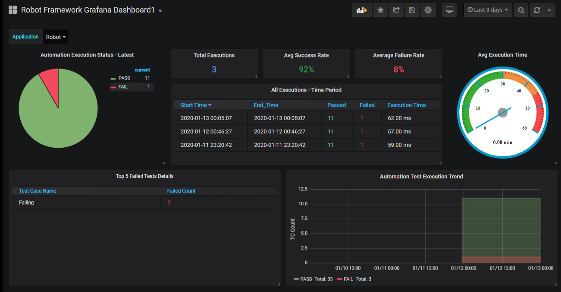This screenshot has height=292, width=561.
Task: Click the Add panel icon
Action: 361,10
